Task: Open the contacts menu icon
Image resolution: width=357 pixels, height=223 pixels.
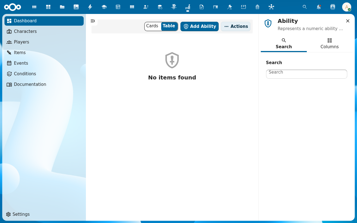Action: pos(333,7)
